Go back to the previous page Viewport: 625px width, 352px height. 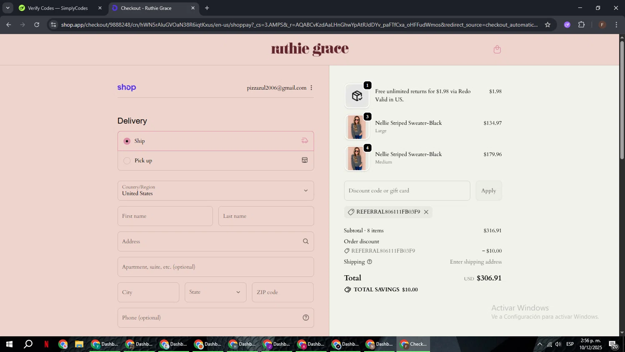pos(8,25)
